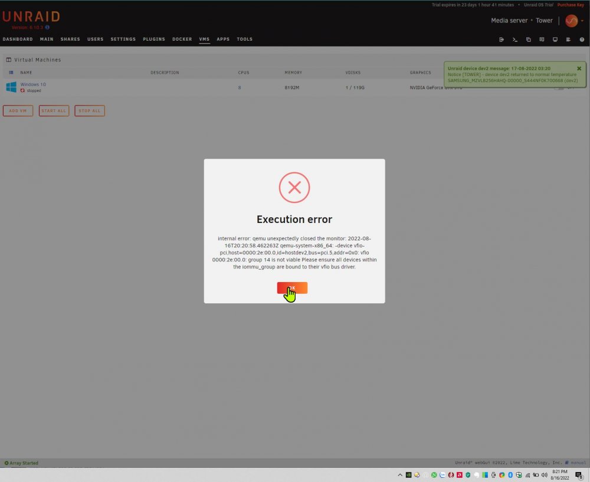
Task: Open the Tools tab
Action: (x=245, y=39)
